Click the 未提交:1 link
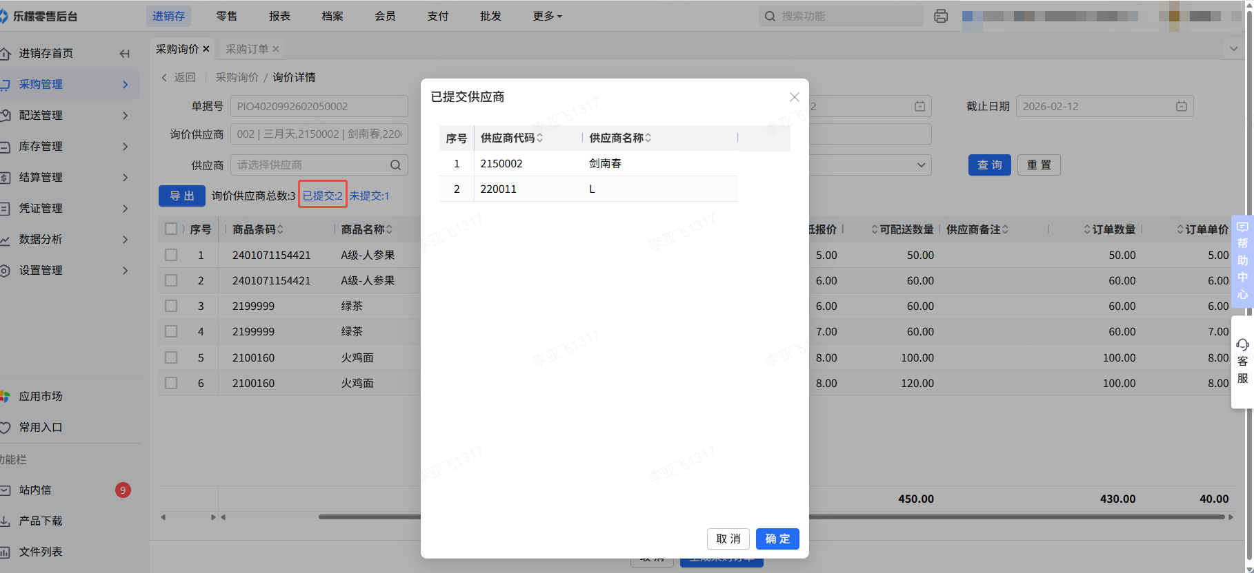The height and width of the screenshot is (573, 1254). pos(369,196)
